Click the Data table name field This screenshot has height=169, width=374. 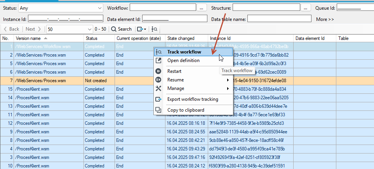tap(279, 18)
